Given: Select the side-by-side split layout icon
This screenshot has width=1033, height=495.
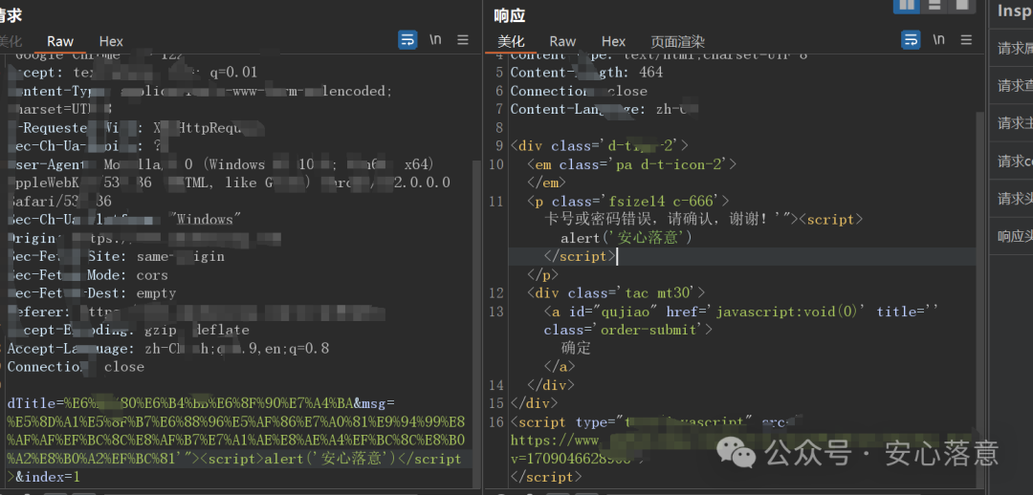Looking at the screenshot, I should point(907,4).
